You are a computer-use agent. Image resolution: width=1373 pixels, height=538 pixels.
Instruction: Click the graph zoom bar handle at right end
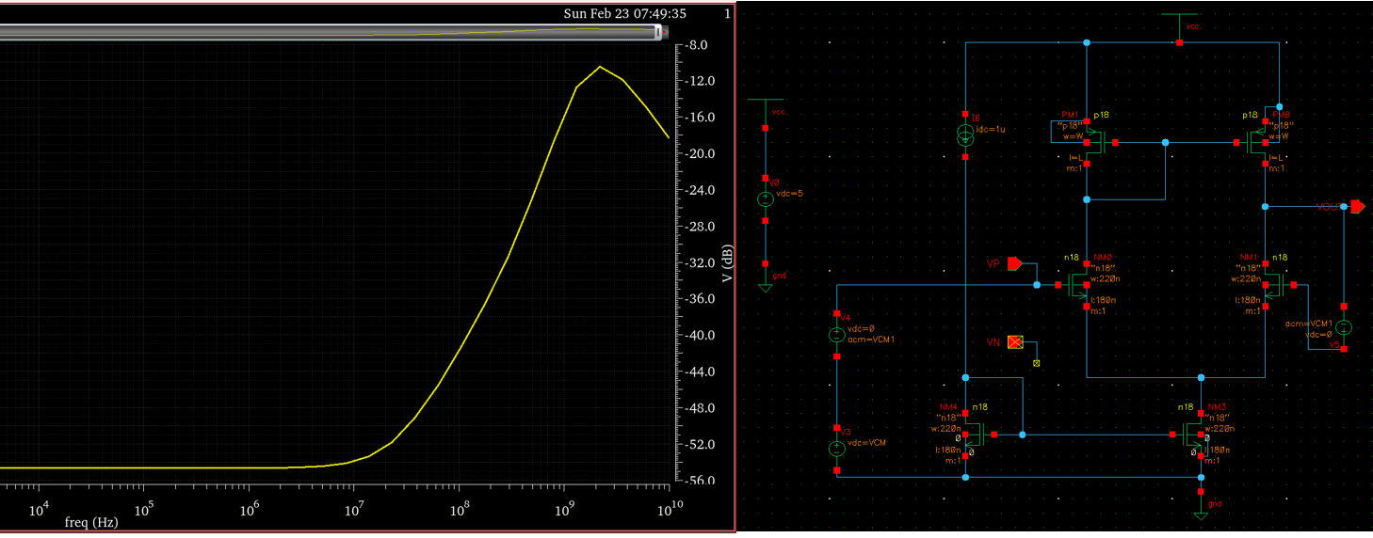point(659,33)
